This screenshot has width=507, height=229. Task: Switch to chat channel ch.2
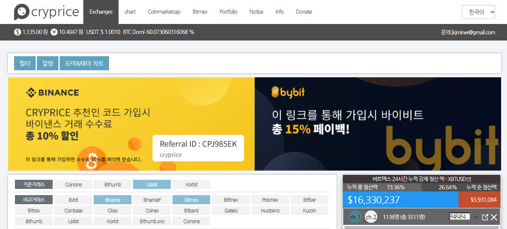(x=371, y=217)
